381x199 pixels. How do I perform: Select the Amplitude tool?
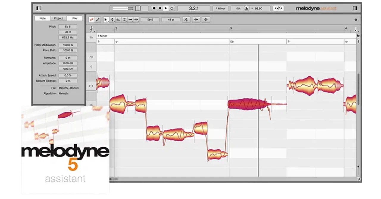(124, 20)
